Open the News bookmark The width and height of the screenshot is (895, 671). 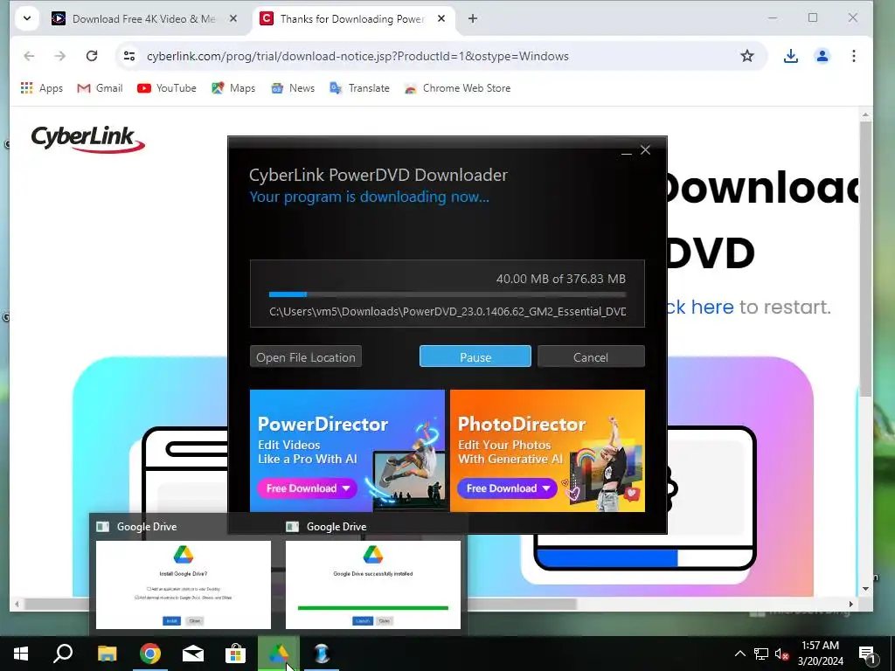click(293, 88)
